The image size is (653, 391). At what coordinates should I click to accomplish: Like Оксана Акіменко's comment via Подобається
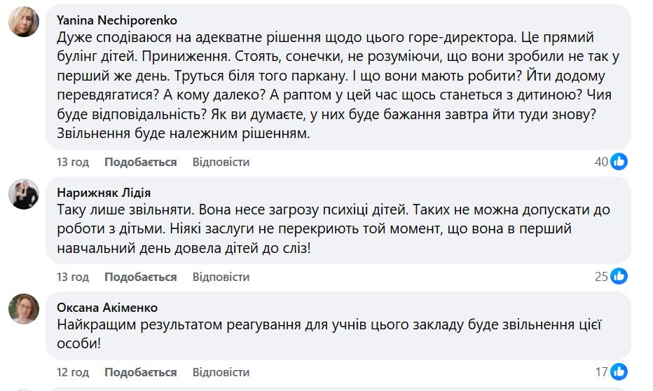pos(140,371)
